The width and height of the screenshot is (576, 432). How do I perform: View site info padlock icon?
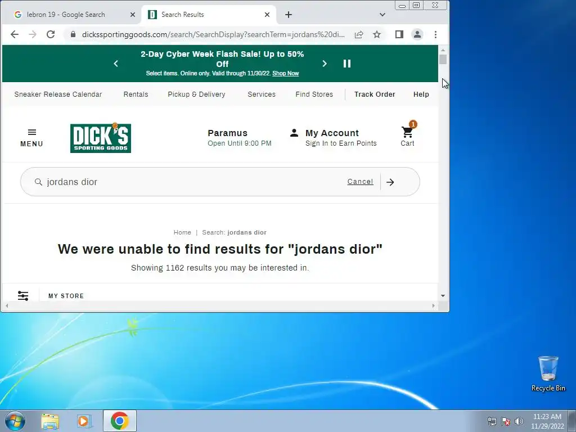(x=73, y=34)
